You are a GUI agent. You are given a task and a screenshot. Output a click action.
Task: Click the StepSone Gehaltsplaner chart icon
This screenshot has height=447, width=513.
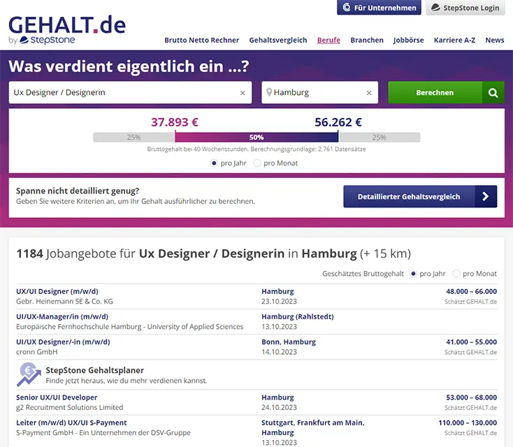point(29,374)
